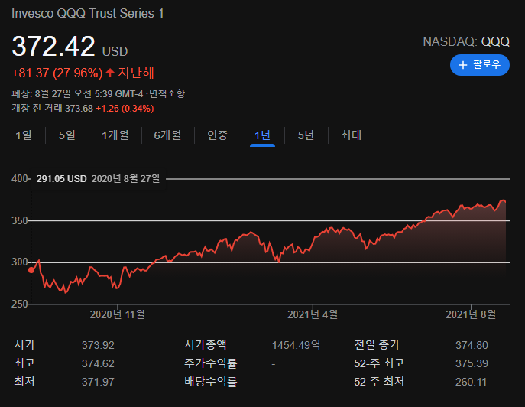Click the 250 y-axis label

click(x=19, y=304)
